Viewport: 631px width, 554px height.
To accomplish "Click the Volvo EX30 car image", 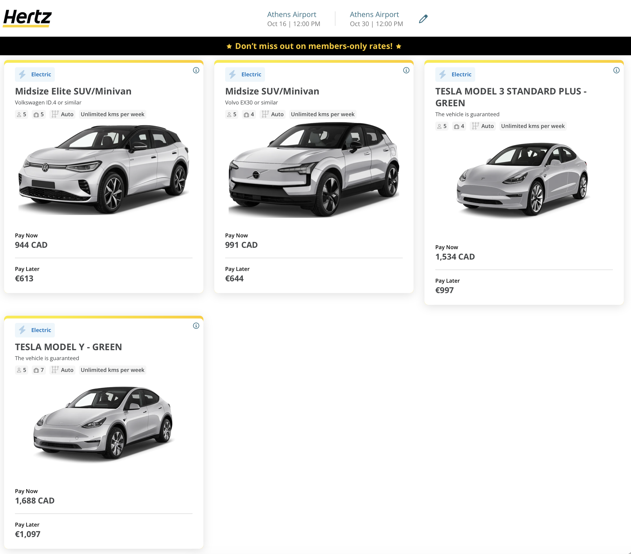I will tap(314, 169).
